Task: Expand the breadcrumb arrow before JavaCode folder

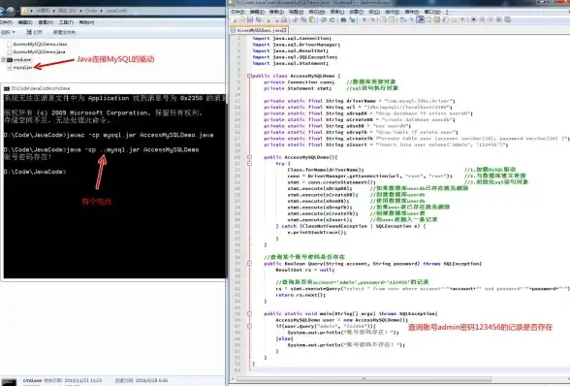Action: [x=102, y=11]
